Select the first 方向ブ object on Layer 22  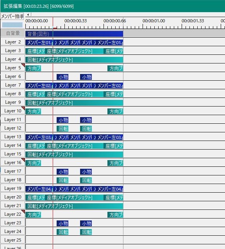pyautogui.click(x=33, y=215)
